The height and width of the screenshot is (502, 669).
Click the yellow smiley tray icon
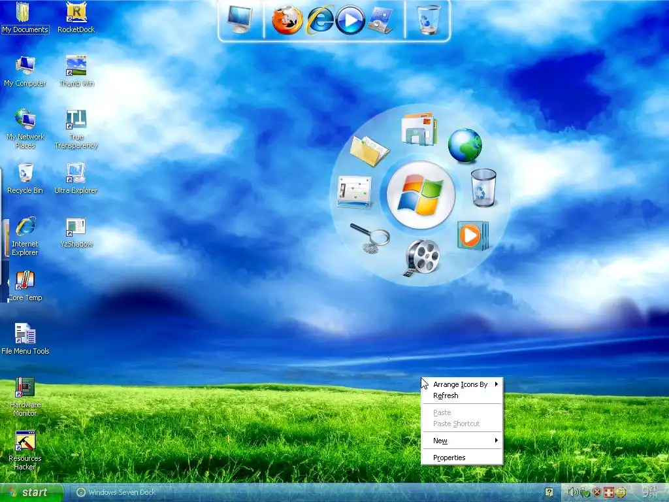(x=621, y=493)
